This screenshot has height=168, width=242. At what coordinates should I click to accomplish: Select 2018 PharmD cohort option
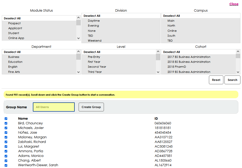[177, 67]
